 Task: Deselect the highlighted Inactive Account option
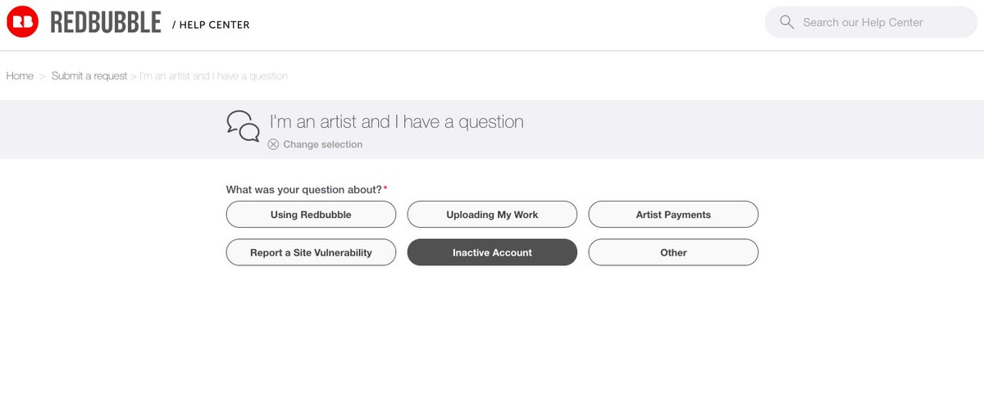492,252
